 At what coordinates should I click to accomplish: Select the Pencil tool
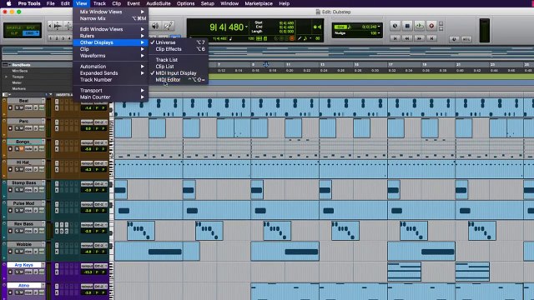(169, 26)
